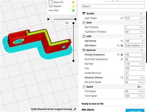Click the orange Infill color swatch
The height and width of the screenshot is (112, 147).
point(73,2)
